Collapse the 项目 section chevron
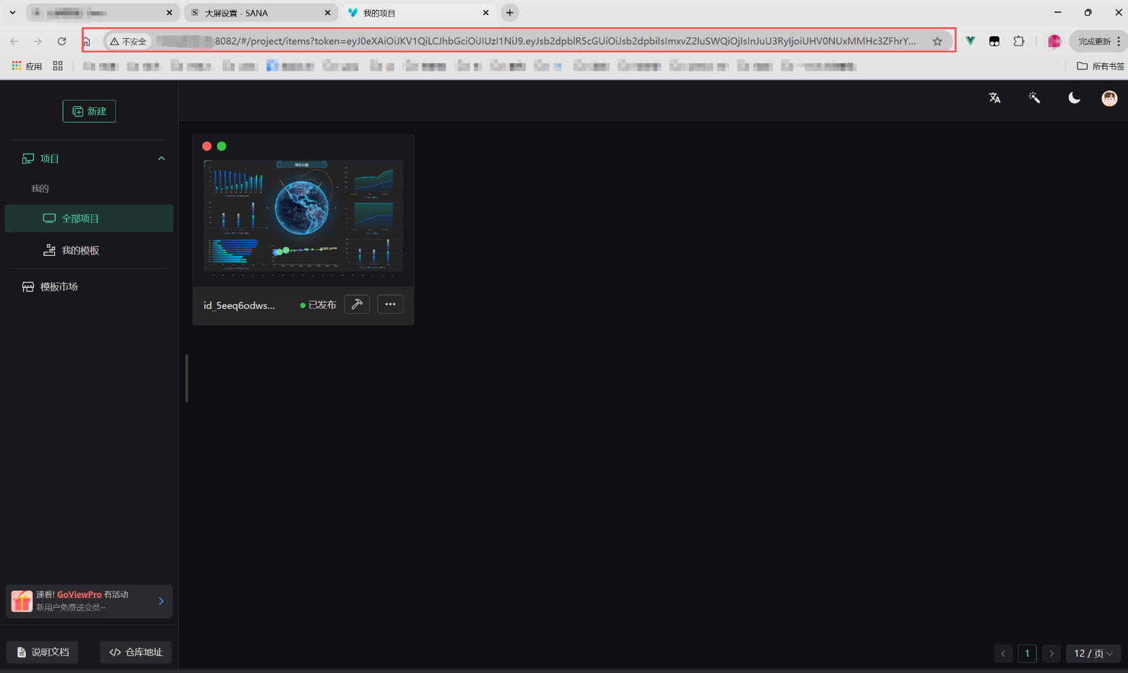Screen dimensions: 1128x673 (161, 159)
